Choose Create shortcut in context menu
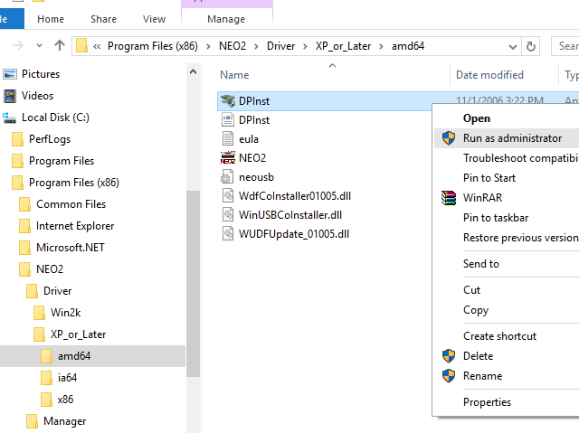The width and height of the screenshot is (579, 433). coord(499,336)
